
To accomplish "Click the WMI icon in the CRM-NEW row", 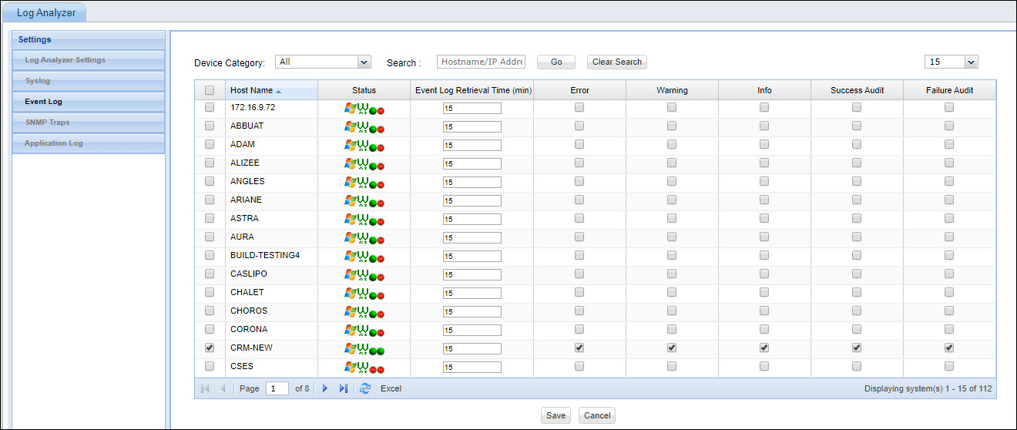I will [362, 349].
